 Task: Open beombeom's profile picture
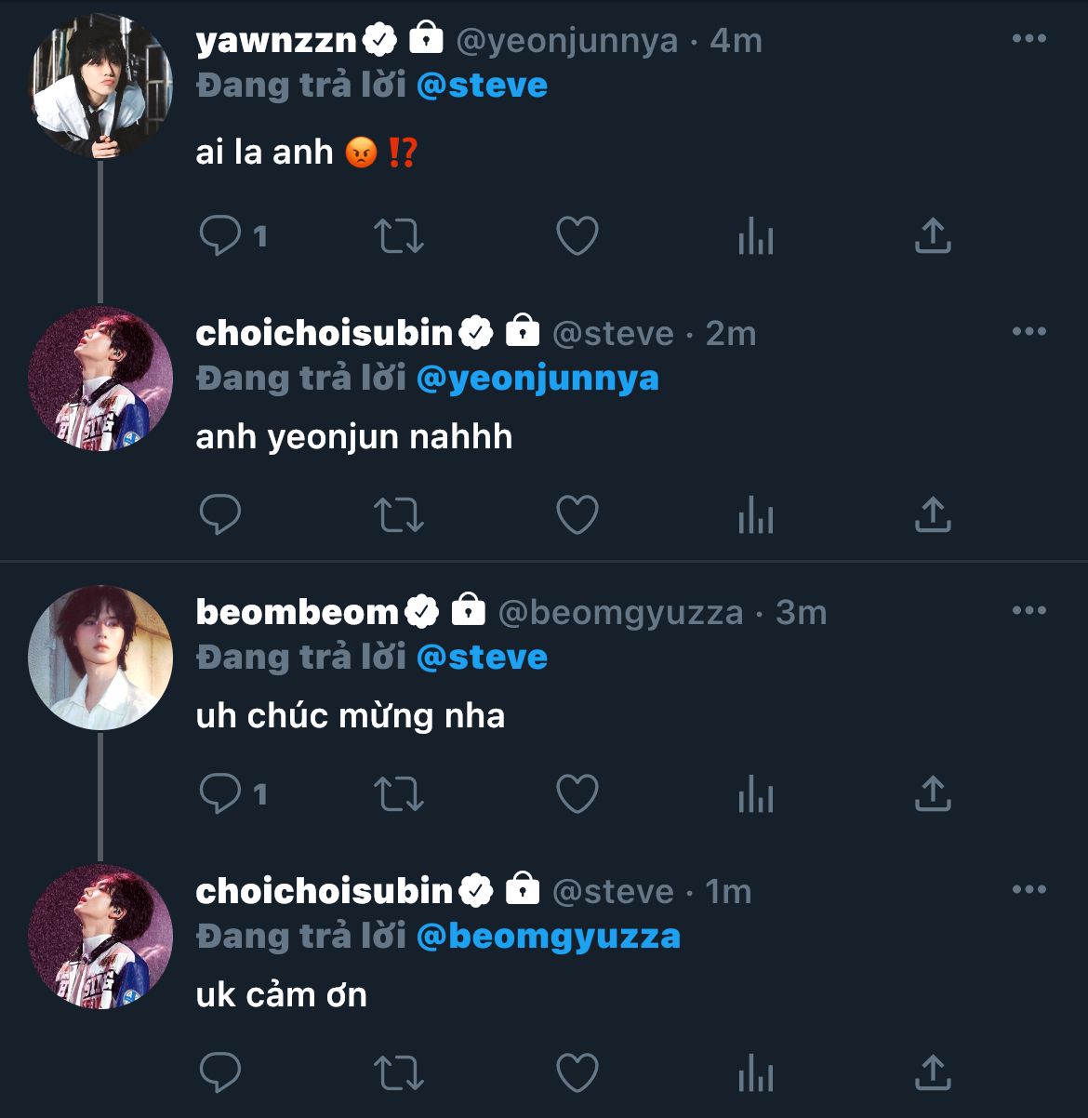[100, 658]
